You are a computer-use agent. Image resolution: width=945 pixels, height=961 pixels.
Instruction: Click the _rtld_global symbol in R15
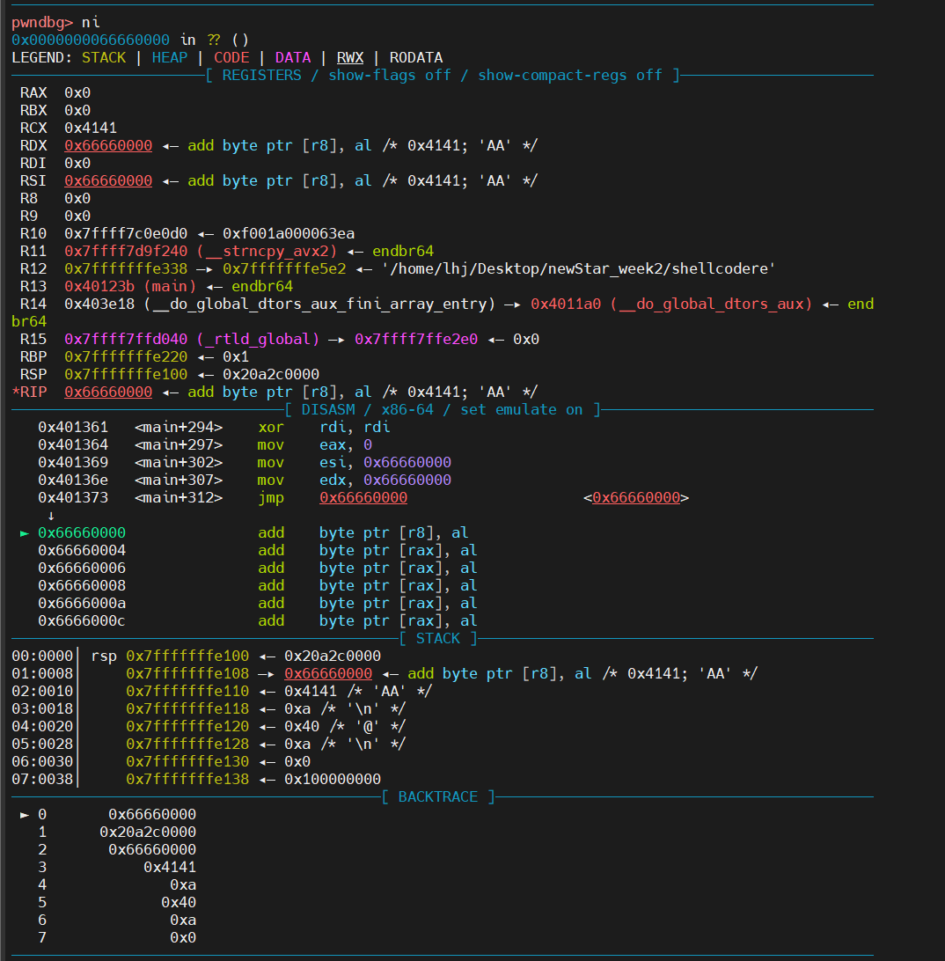point(258,339)
